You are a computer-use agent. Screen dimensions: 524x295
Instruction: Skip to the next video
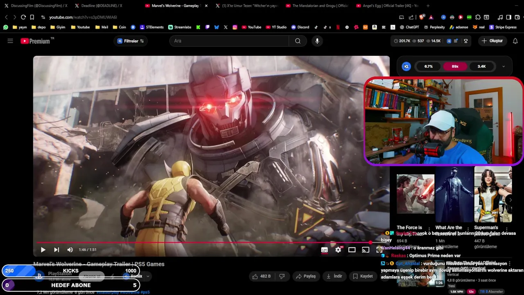[x=56, y=250]
